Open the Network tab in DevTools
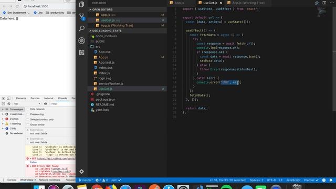This screenshot has height=189, width=336. pyautogui.click(x=49, y=98)
